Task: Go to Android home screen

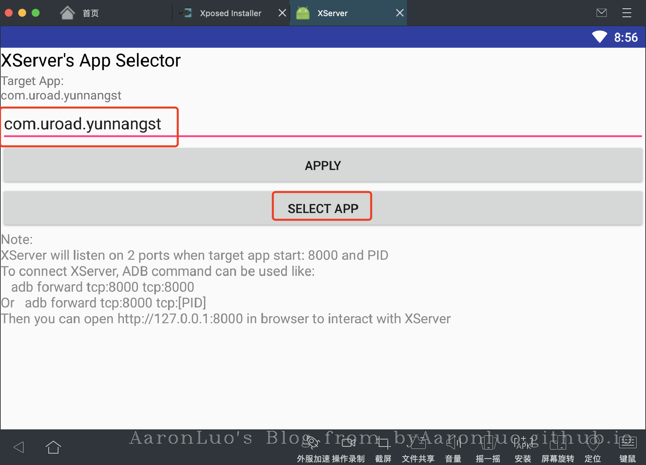Action: (x=53, y=447)
